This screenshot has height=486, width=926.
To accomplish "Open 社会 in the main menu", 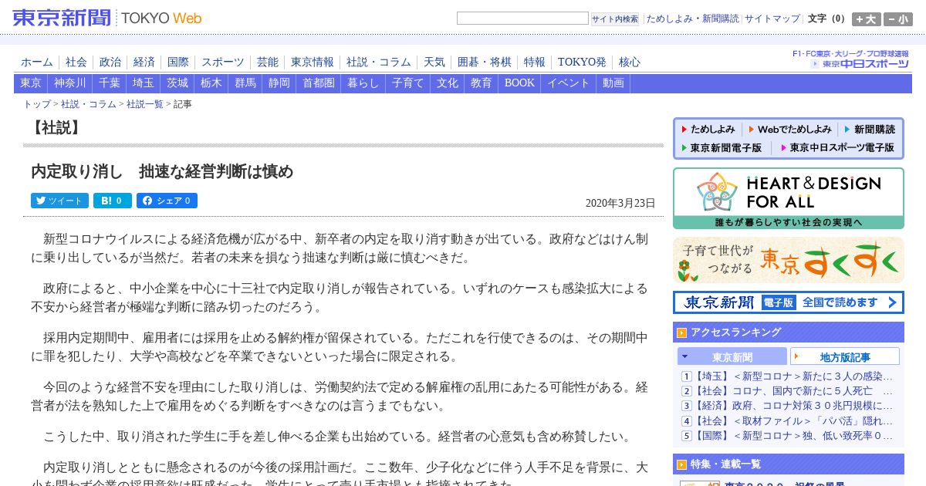I will coord(76,62).
